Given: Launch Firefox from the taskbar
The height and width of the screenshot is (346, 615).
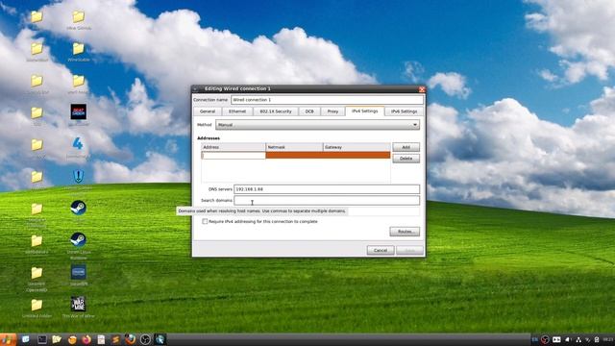Looking at the screenshot, I should click(86, 339).
